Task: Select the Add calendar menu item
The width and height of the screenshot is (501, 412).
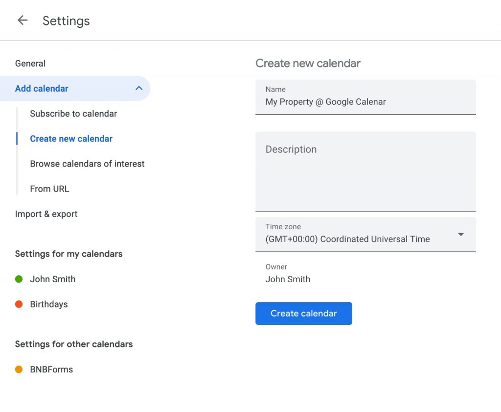Action: pyautogui.click(x=42, y=89)
